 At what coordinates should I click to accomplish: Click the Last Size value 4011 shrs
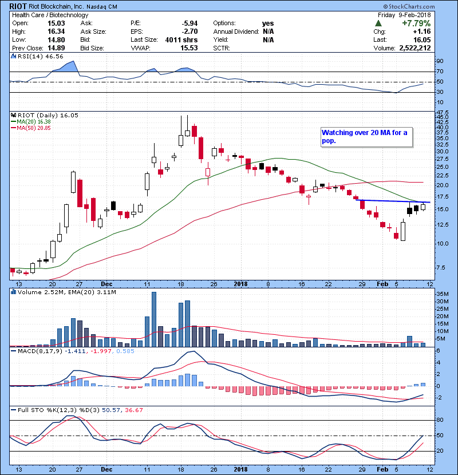(181, 39)
